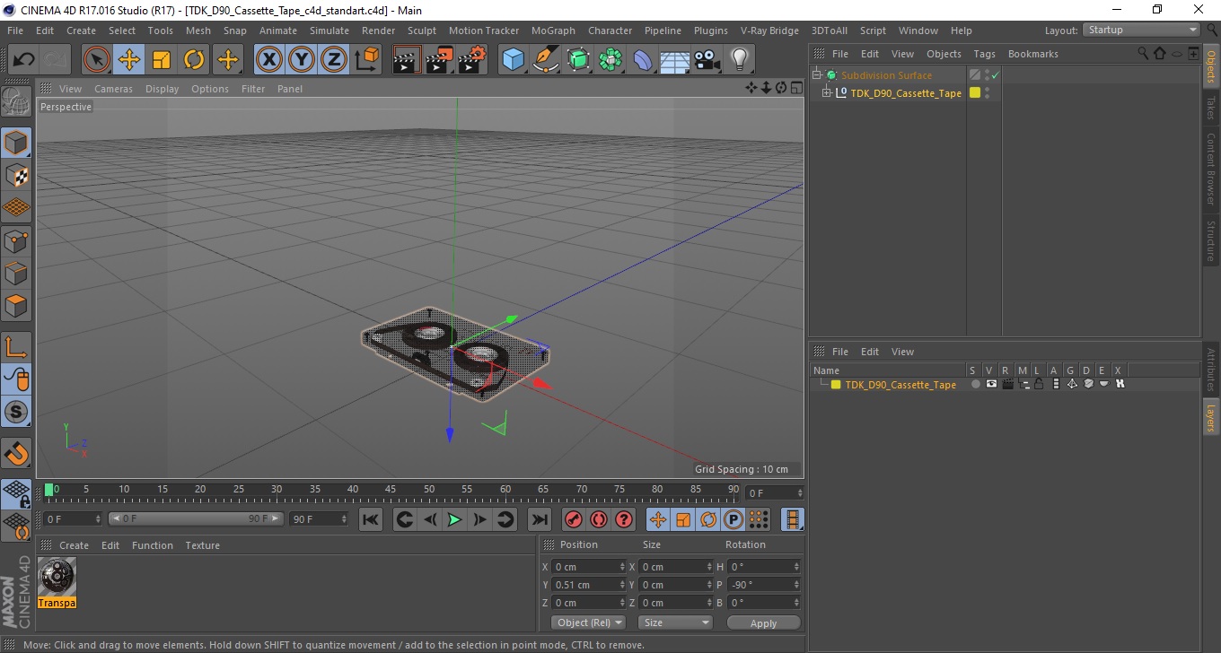The width and height of the screenshot is (1221, 653).
Task: Switch to the Content Browser side tab
Action: pyautogui.click(x=1211, y=169)
